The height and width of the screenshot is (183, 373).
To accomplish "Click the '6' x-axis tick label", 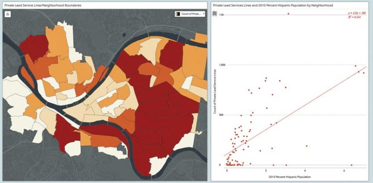I will [x=344, y=171].
